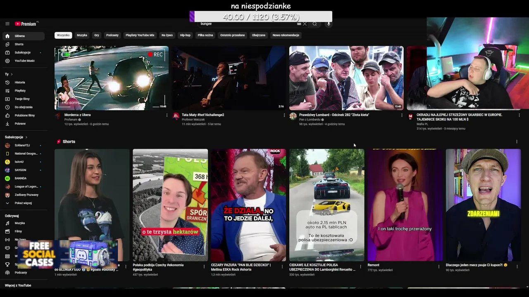Open Historia watch history

(23, 82)
